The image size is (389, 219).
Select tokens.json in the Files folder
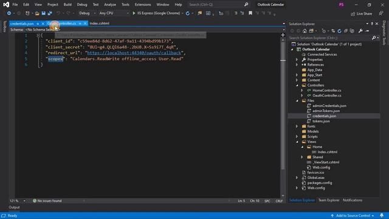(321, 121)
